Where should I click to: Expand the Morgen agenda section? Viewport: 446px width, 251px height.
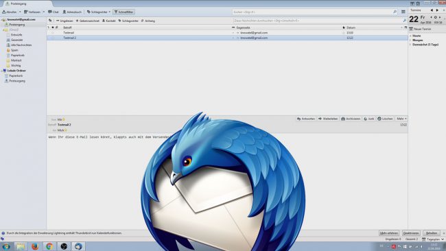pyautogui.click(x=410, y=40)
